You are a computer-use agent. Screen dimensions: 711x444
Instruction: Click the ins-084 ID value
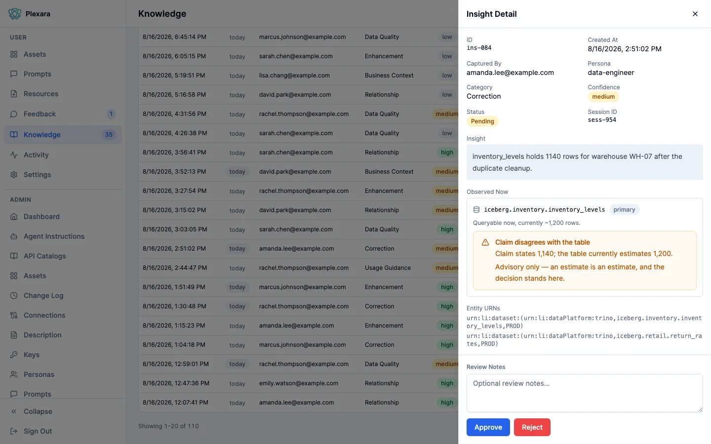click(x=479, y=48)
